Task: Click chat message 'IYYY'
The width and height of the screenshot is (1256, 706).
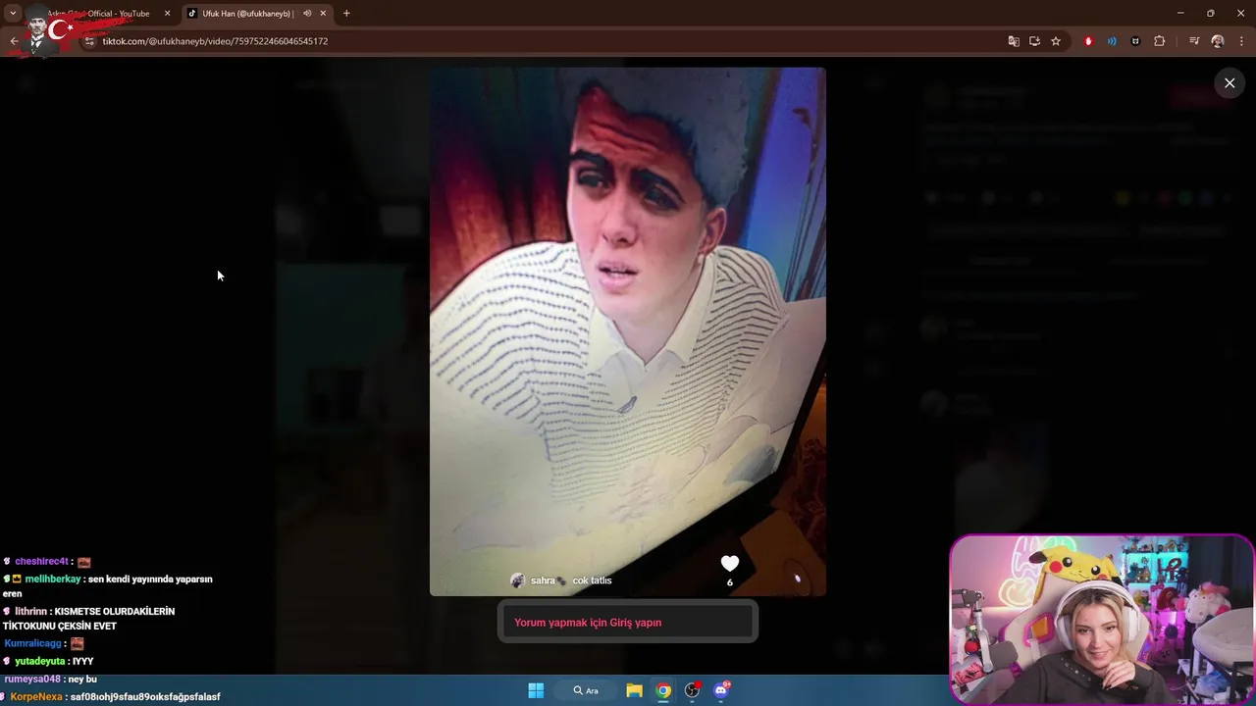Action: pos(83,661)
